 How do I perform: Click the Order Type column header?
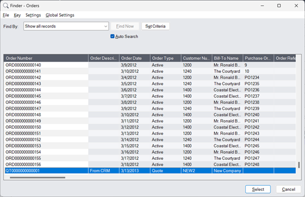click(x=165, y=58)
